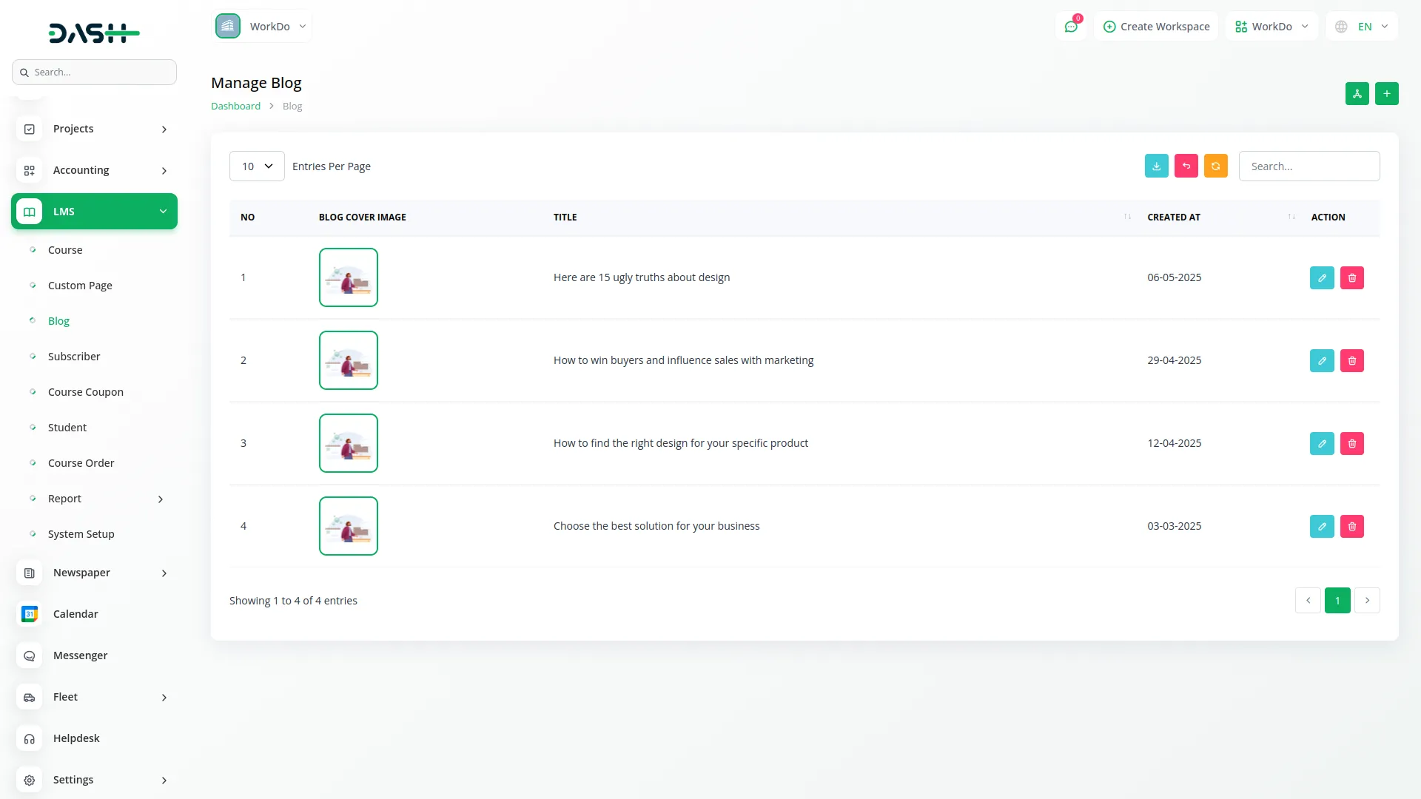Open the entries per page dropdown

[257, 166]
